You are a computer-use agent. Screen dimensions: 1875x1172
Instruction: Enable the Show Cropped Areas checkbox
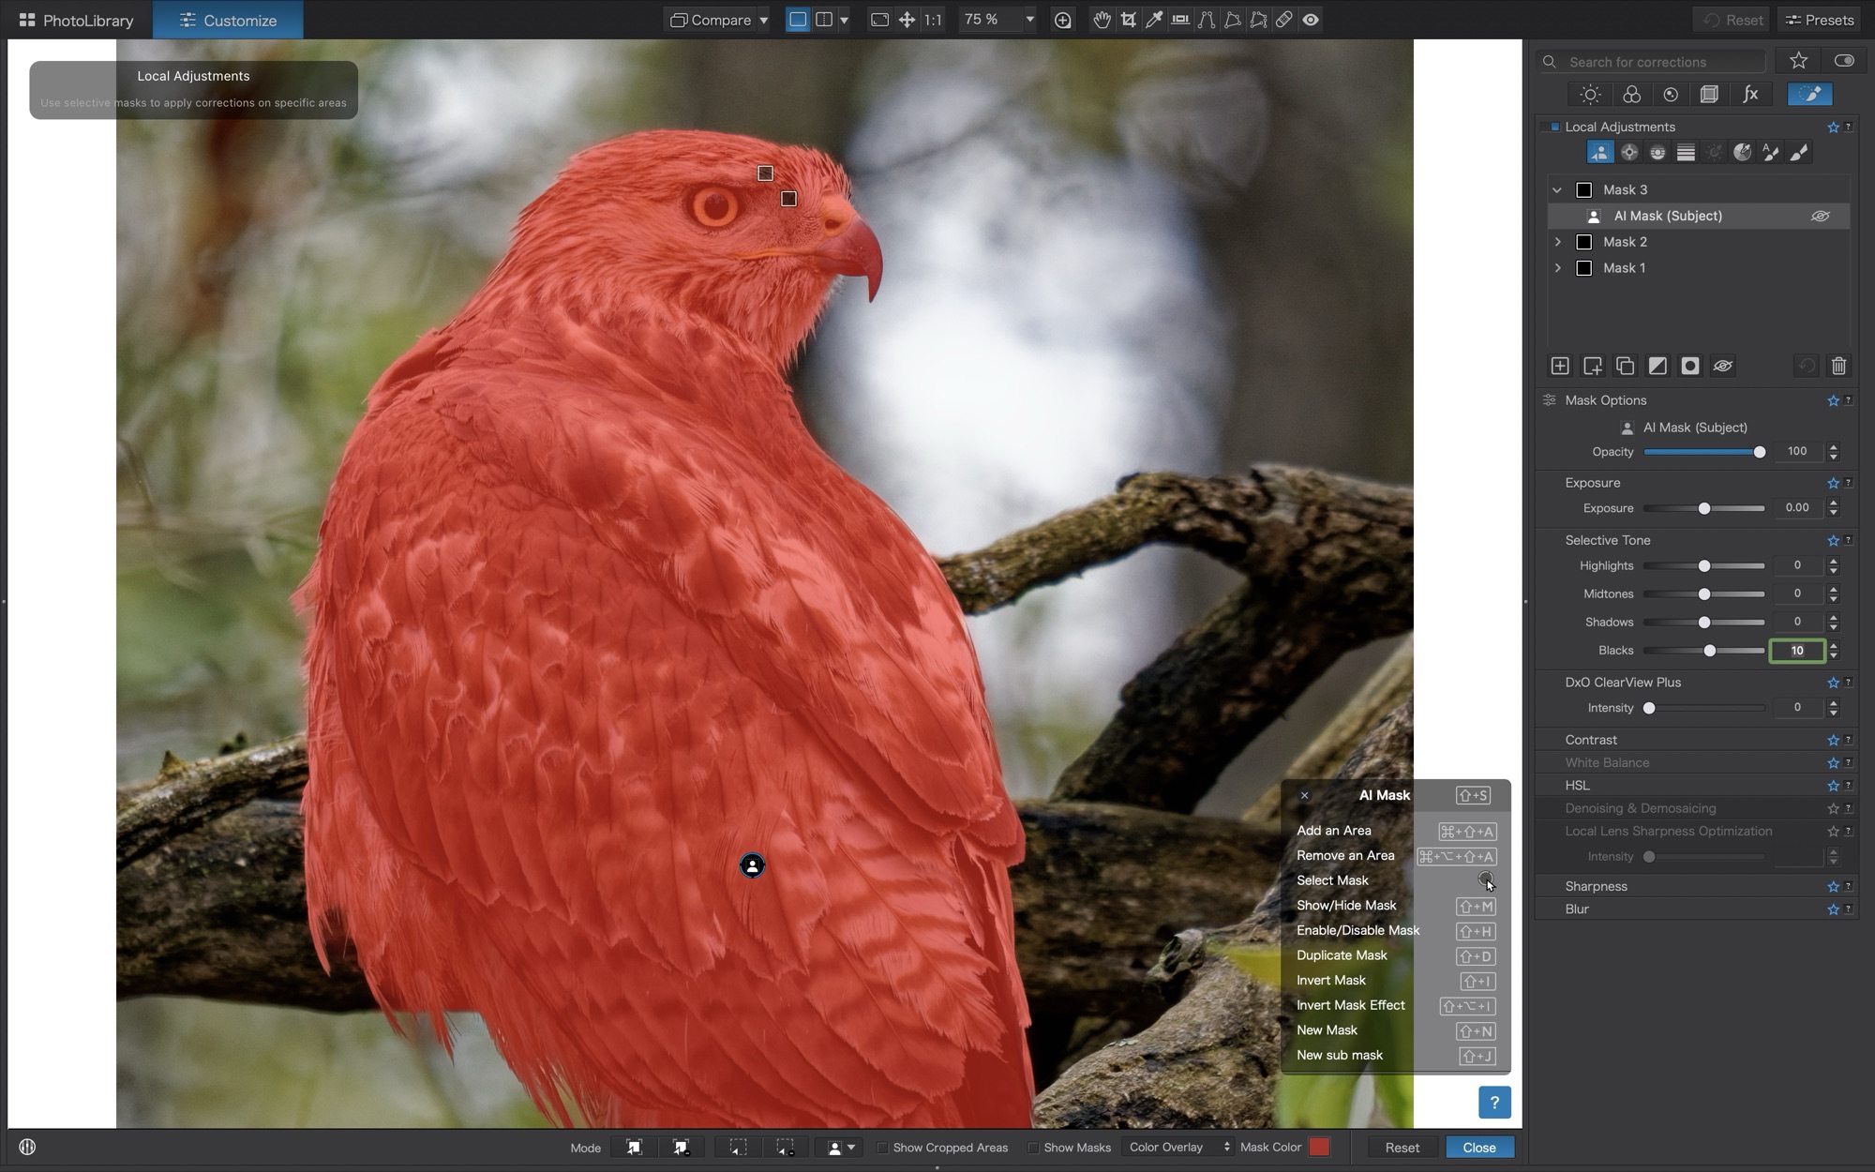882,1148
